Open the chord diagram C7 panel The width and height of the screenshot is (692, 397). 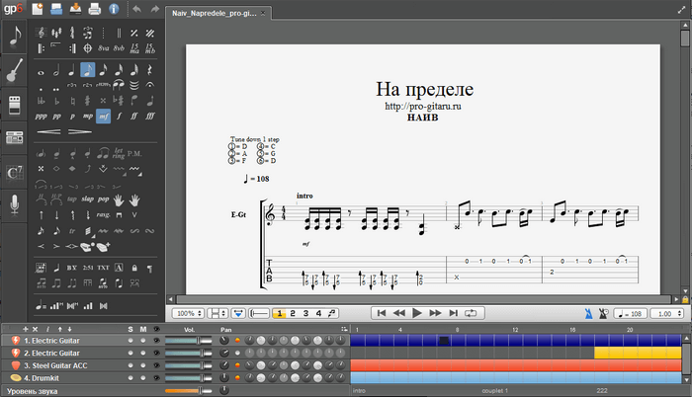tap(15, 173)
